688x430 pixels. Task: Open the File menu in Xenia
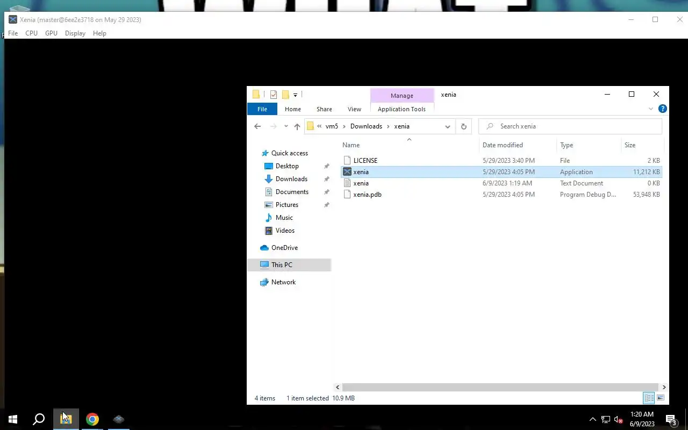(x=13, y=33)
